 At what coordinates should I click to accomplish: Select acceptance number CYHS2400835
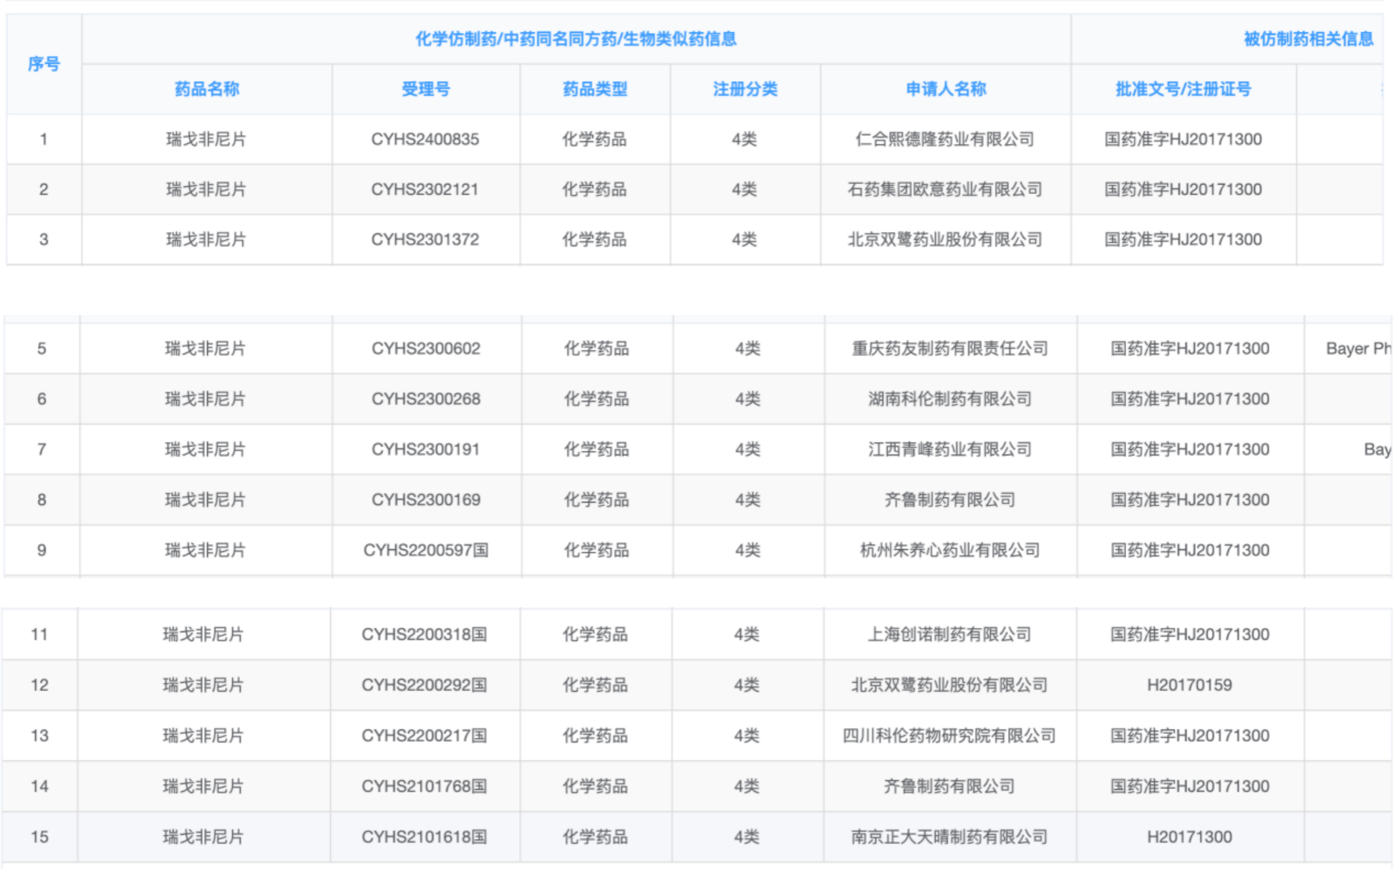[425, 140]
